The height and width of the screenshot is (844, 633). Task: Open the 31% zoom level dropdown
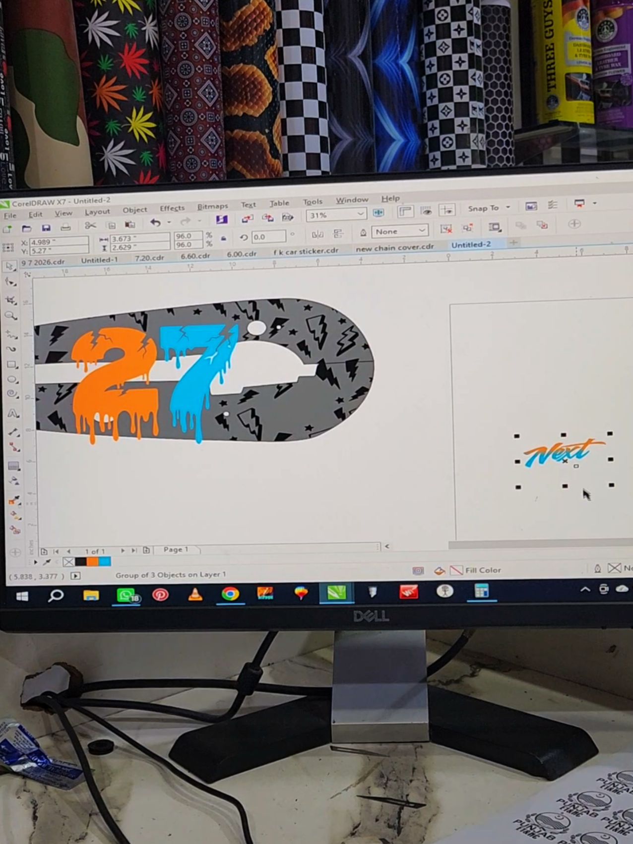pyautogui.click(x=336, y=215)
